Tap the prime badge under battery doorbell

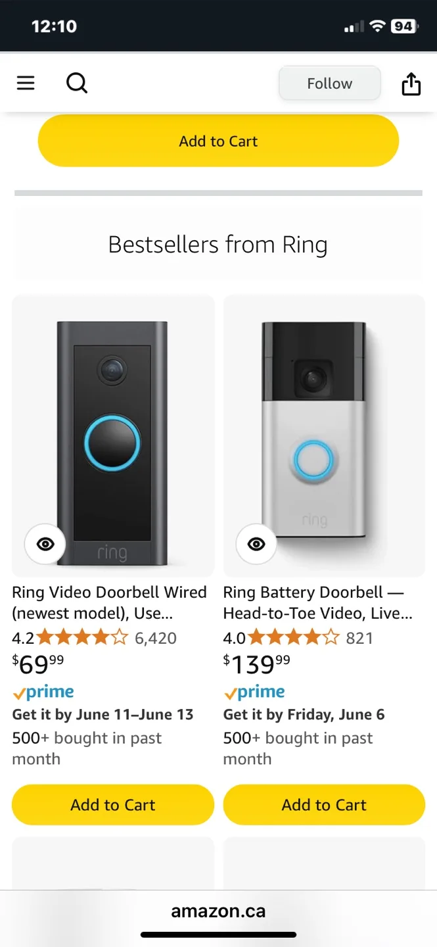[x=254, y=691]
